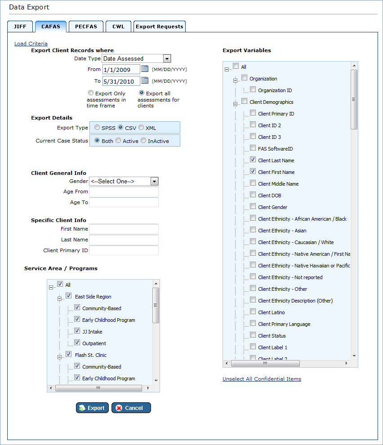Choose SPSS export type
Viewport: 383px width, 445px height.
[x=97, y=127]
